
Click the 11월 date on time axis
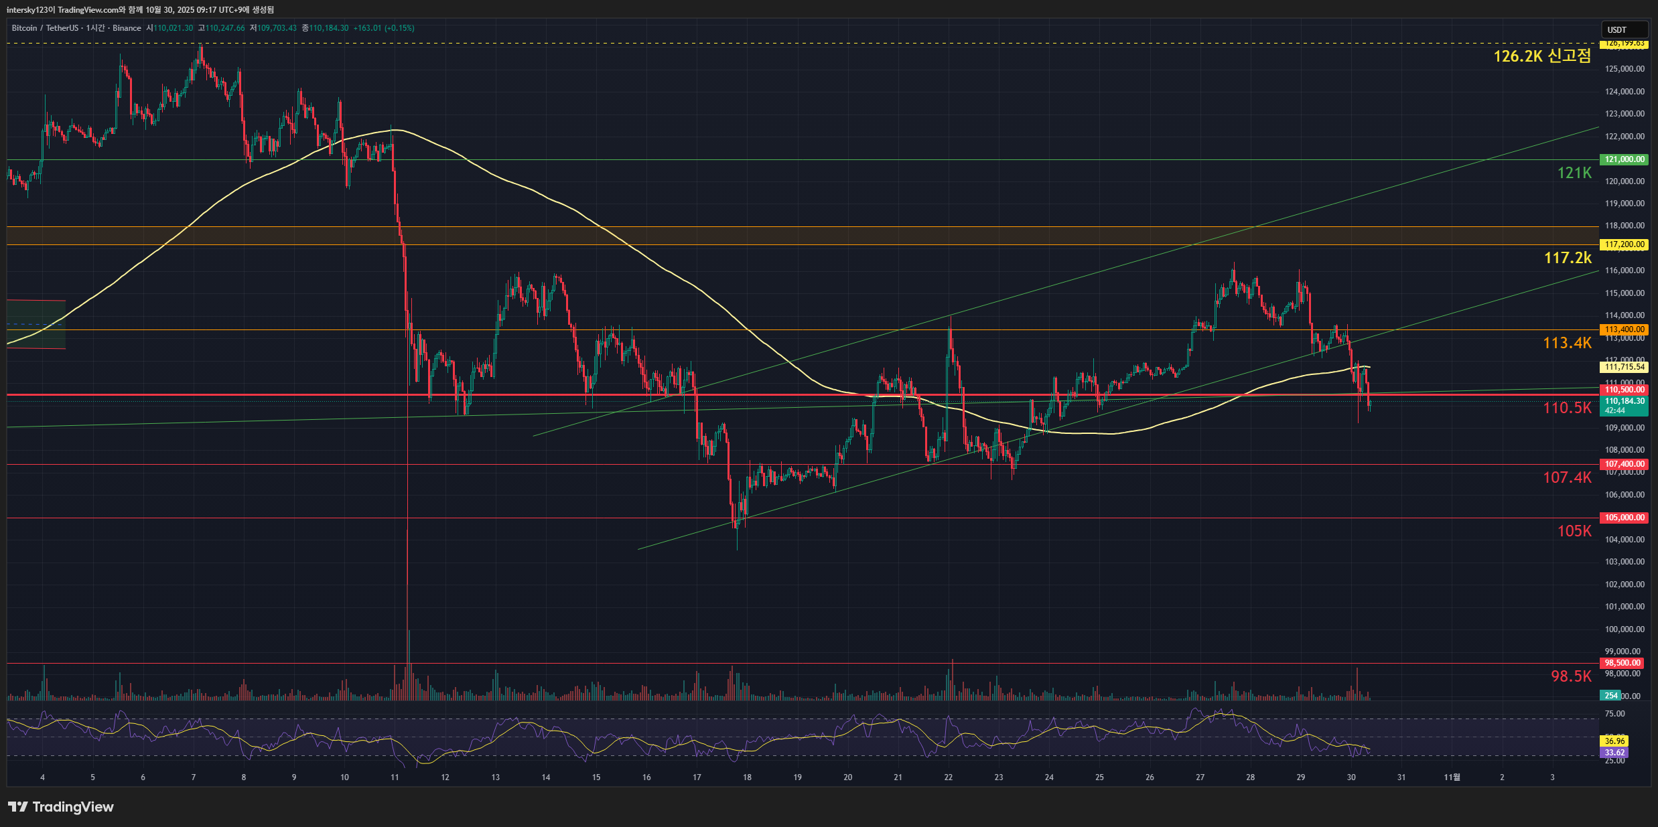pos(1452,777)
